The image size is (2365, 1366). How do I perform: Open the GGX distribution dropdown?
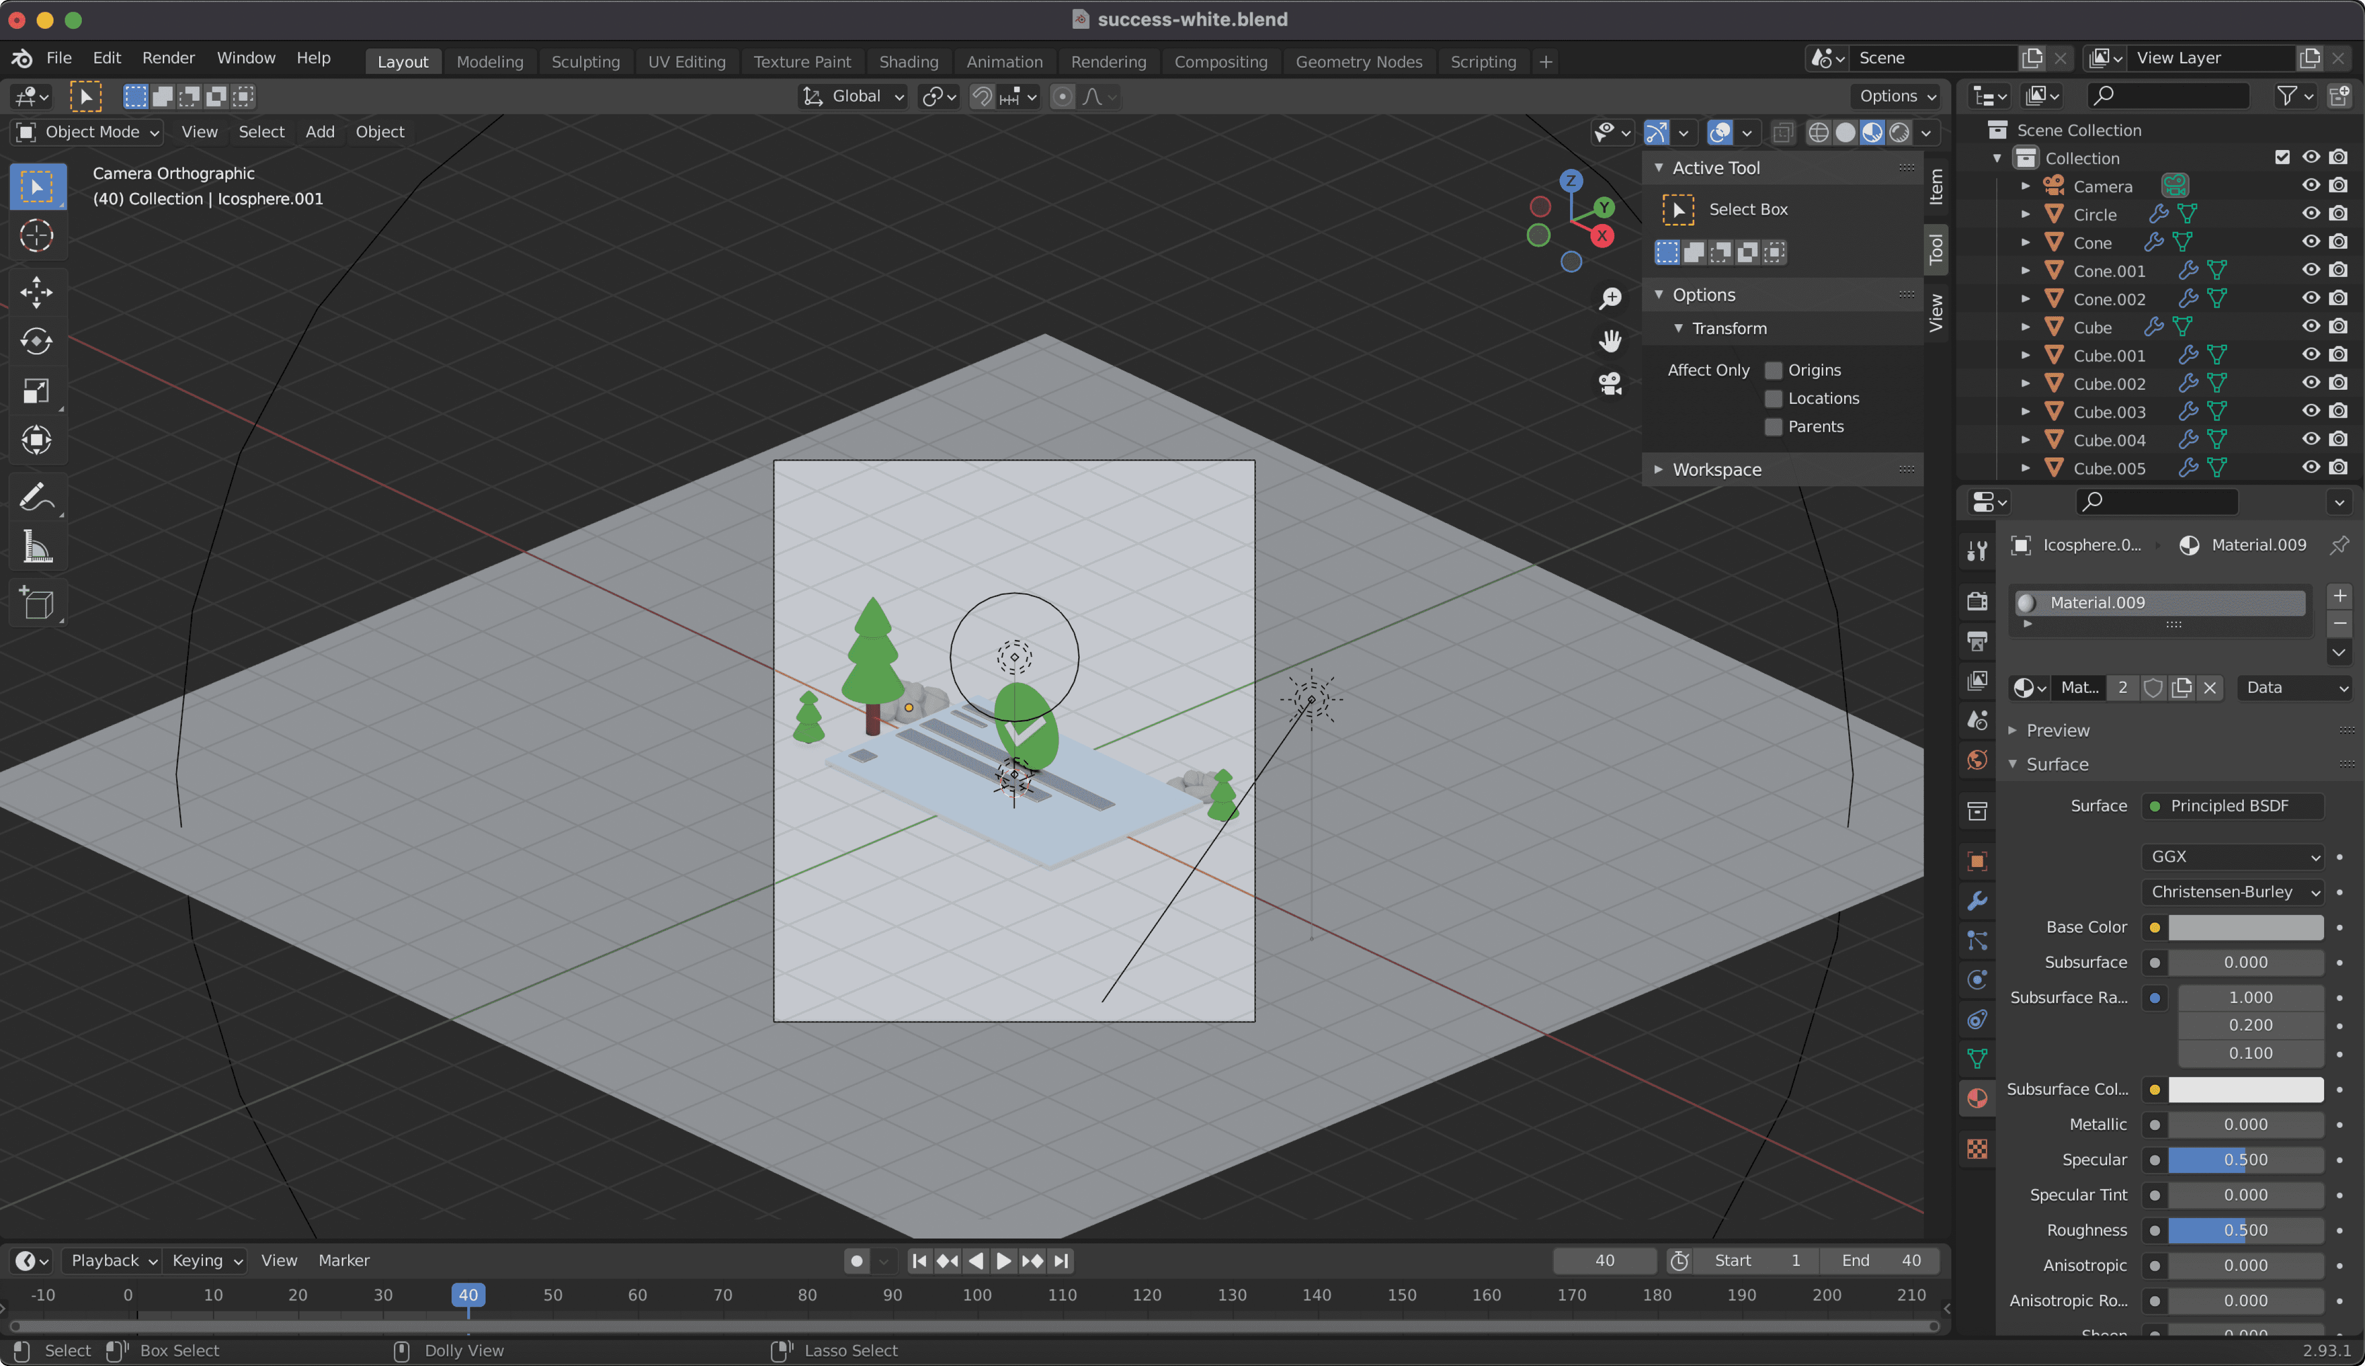click(x=2233, y=857)
